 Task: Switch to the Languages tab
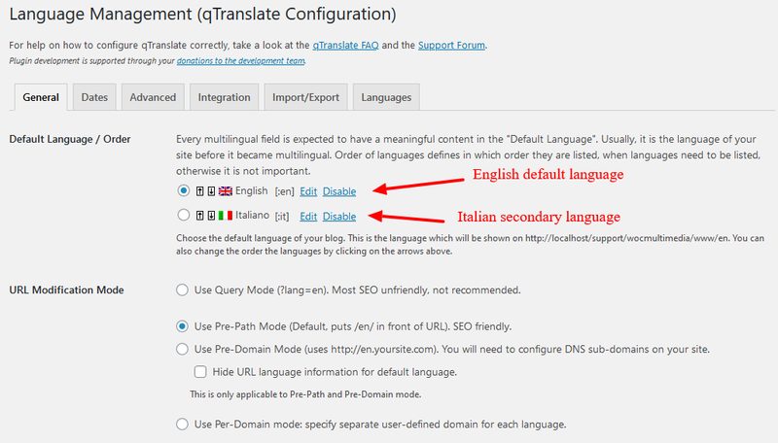386,97
